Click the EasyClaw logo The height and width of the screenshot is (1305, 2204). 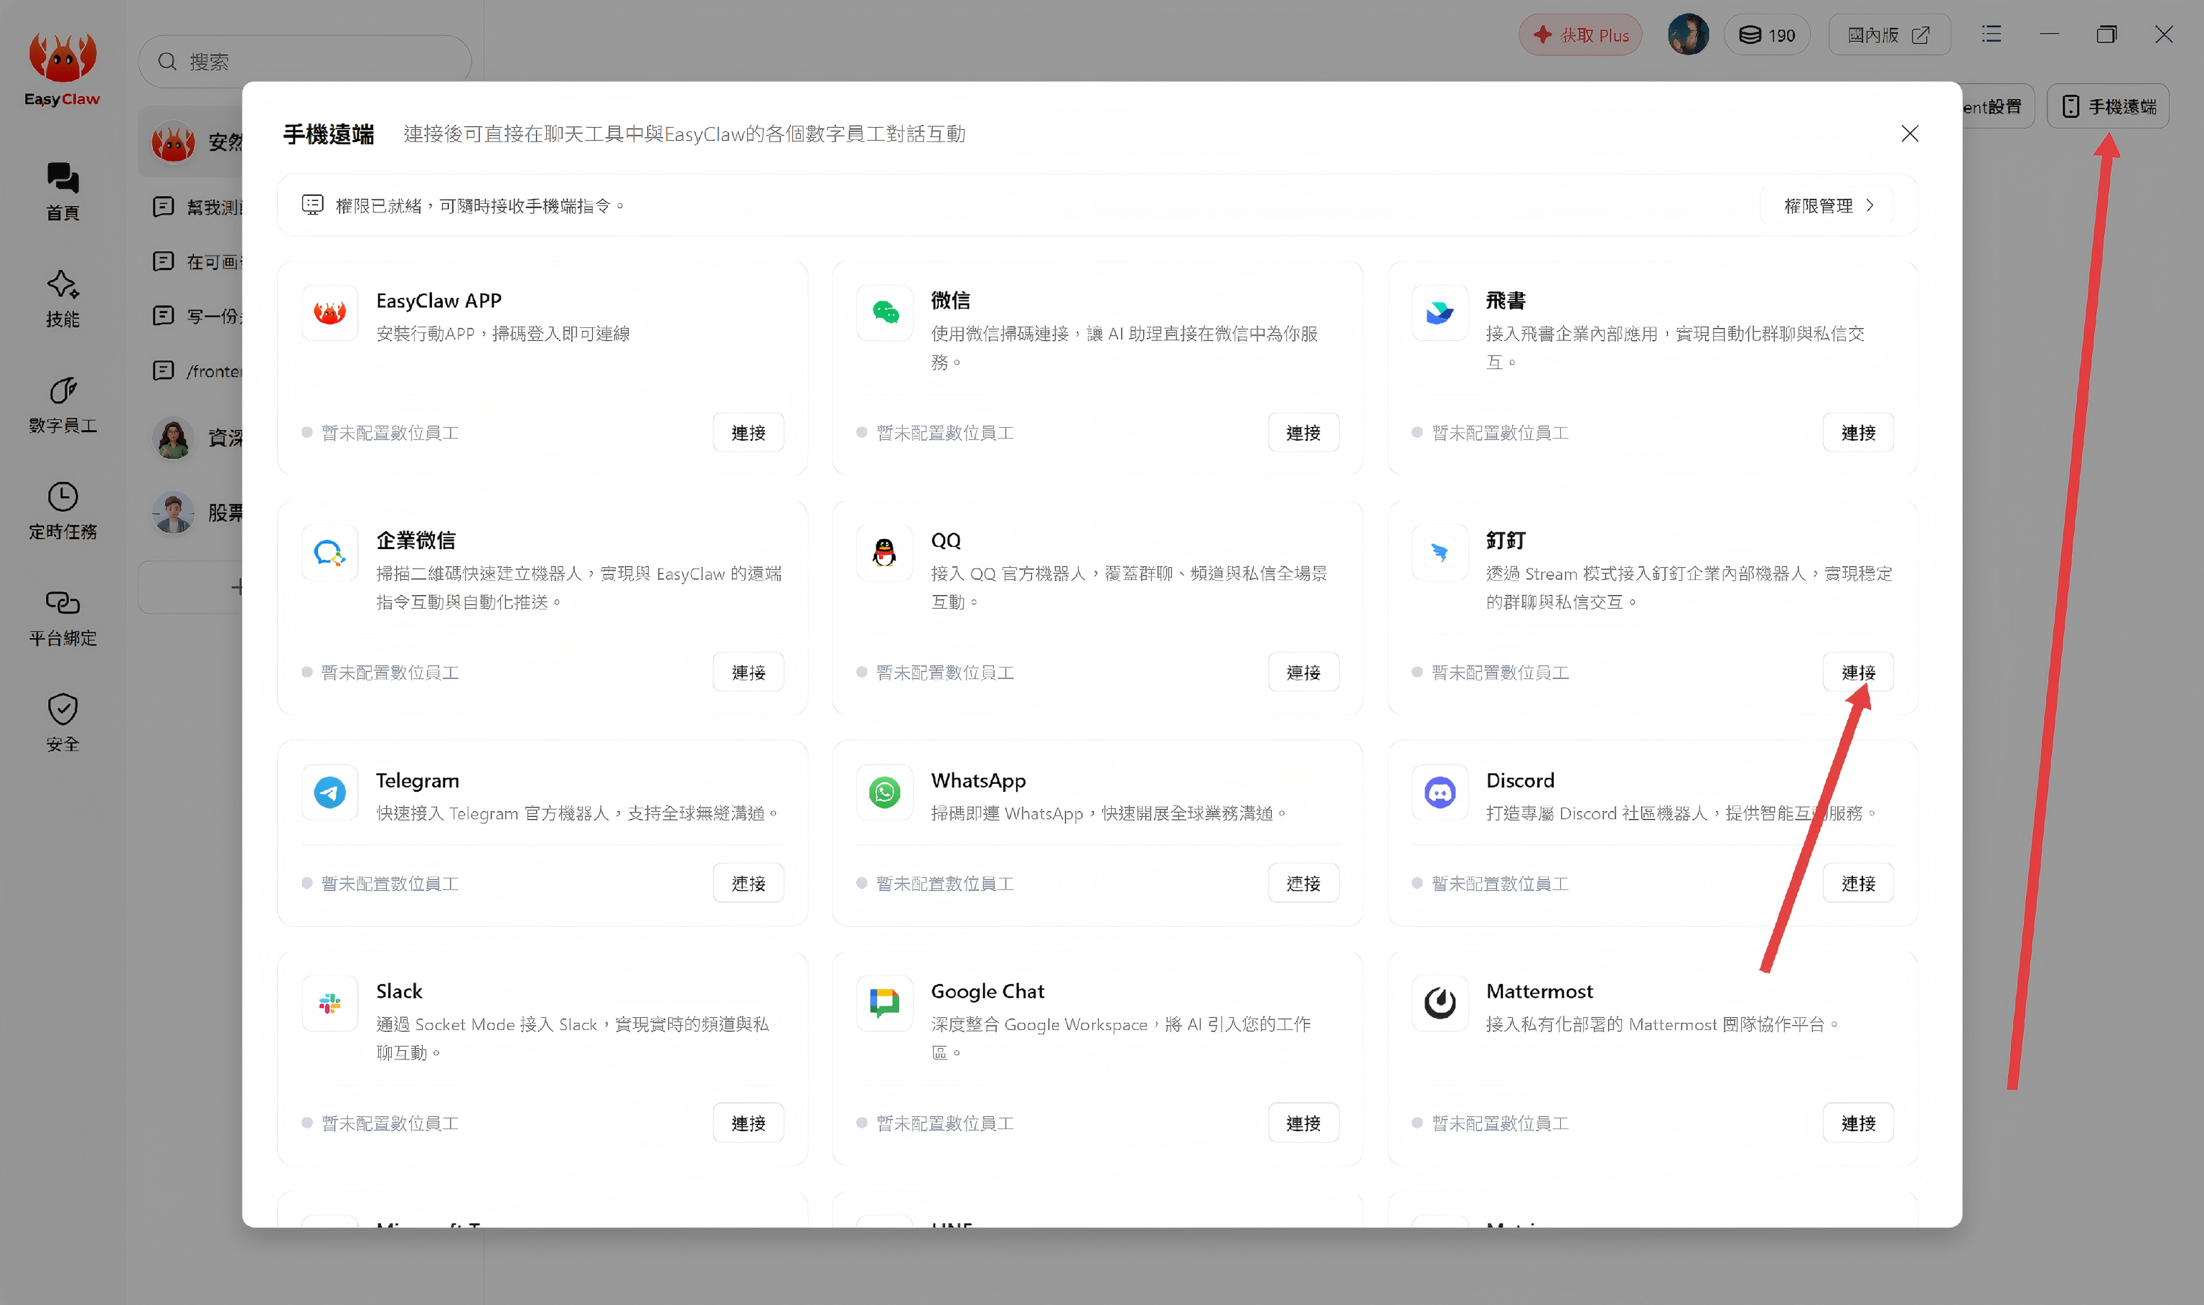[62, 70]
